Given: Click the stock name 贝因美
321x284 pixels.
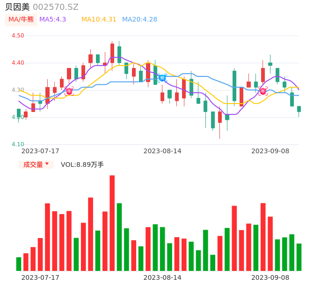Looking at the screenshot, I should [17, 7].
